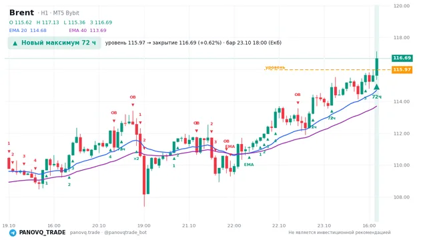Open panovq.trade · @panovqtrade_bot link
This screenshot has width=427, height=240.
pos(108,233)
